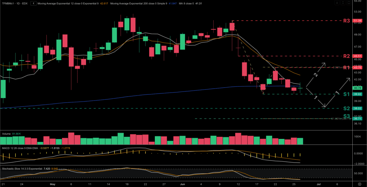Click the Stochastic signal value 9.045
Image resolution: width=367 pixels, height=187 pixels.
coord(55,169)
